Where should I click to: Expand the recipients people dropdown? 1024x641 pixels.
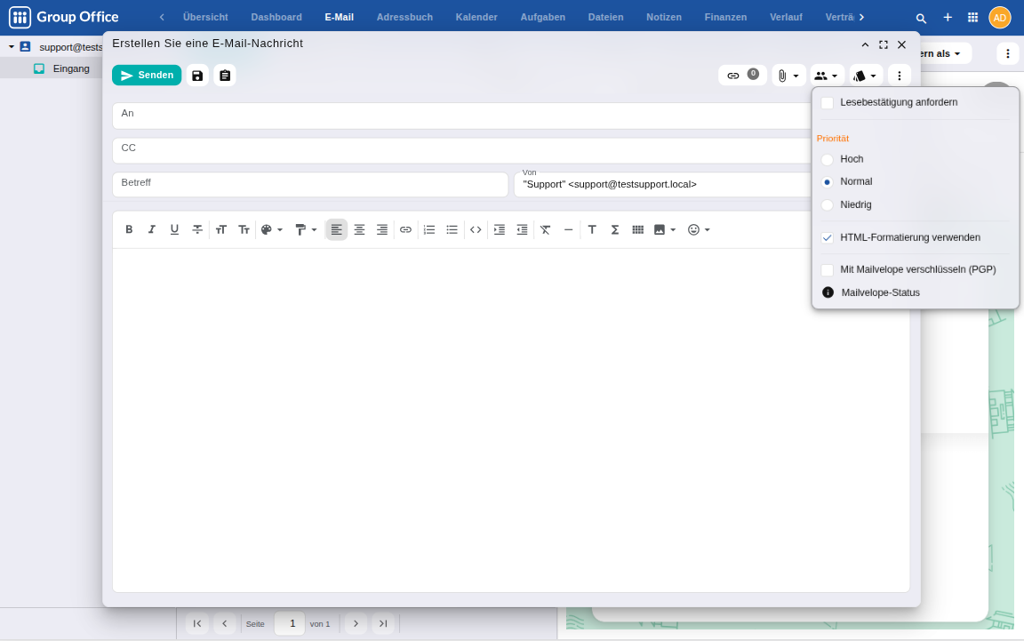tap(827, 76)
